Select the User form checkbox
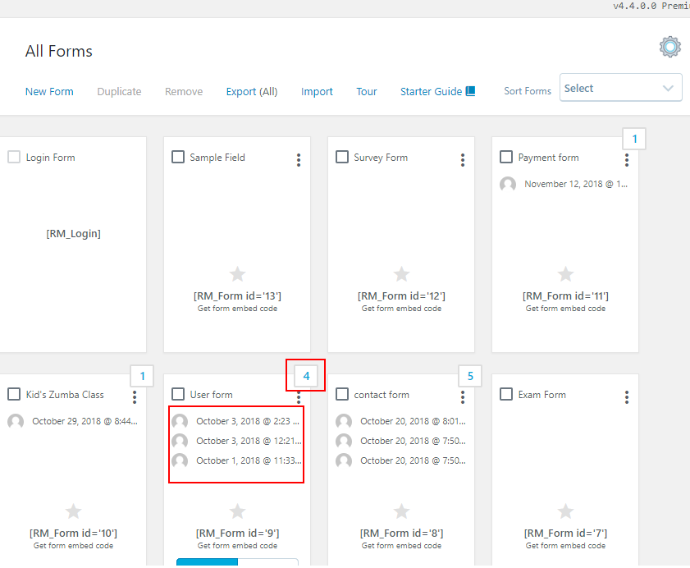690x568 pixels. pyautogui.click(x=178, y=394)
